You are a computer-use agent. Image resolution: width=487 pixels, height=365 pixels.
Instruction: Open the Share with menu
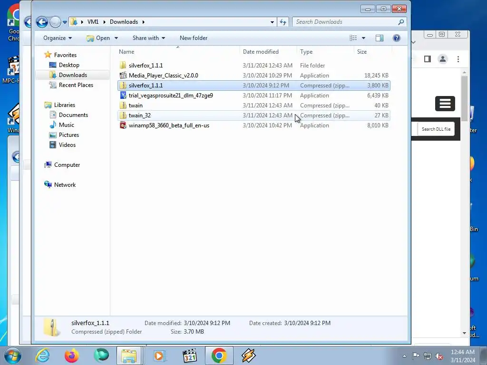pyautogui.click(x=149, y=38)
